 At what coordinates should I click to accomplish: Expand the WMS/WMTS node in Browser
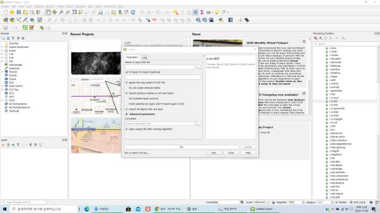(x=2, y=86)
